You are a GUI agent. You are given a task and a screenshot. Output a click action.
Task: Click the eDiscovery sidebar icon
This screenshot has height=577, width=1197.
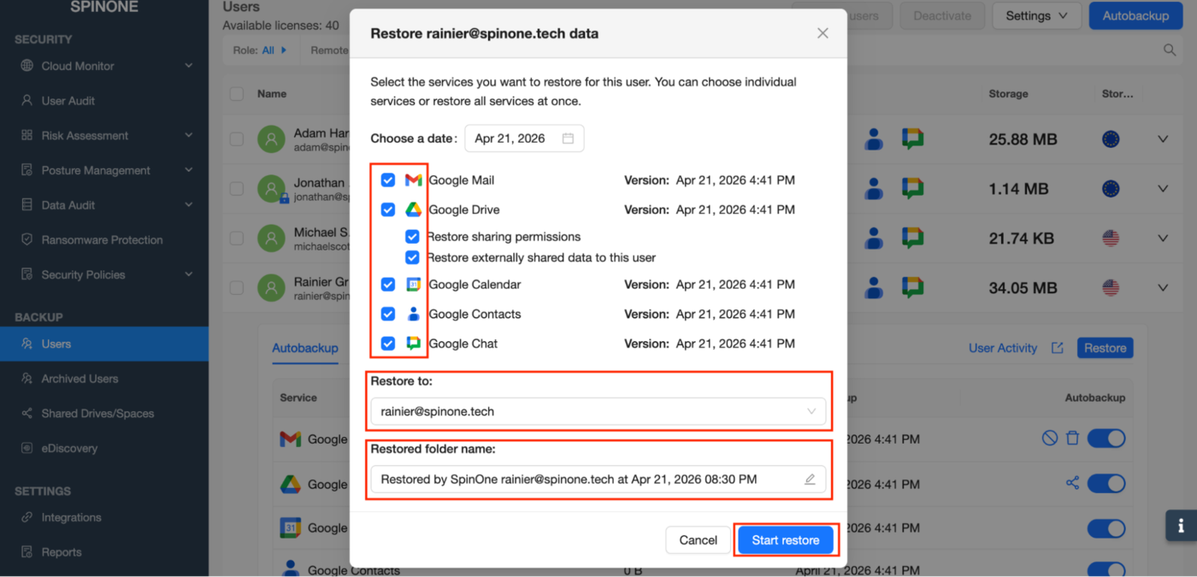coord(27,448)
